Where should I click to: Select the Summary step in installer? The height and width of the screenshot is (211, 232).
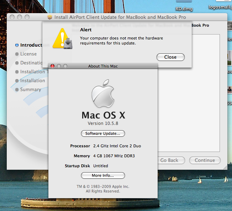[x=28, y=89]
